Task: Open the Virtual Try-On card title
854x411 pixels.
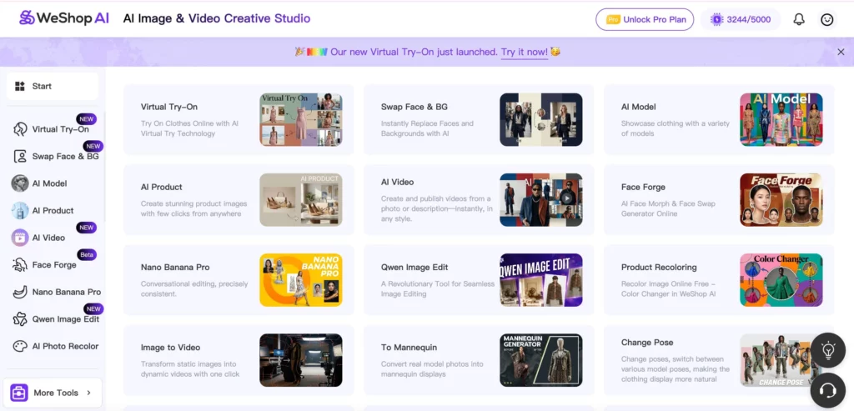Action: (169, 107)
